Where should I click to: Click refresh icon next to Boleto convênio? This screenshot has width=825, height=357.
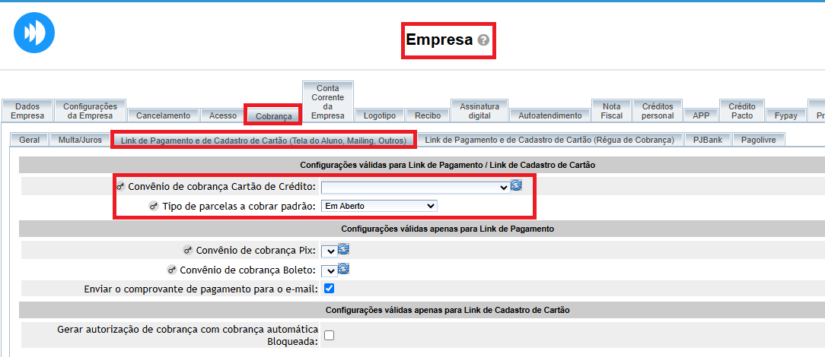coord(343,269)
